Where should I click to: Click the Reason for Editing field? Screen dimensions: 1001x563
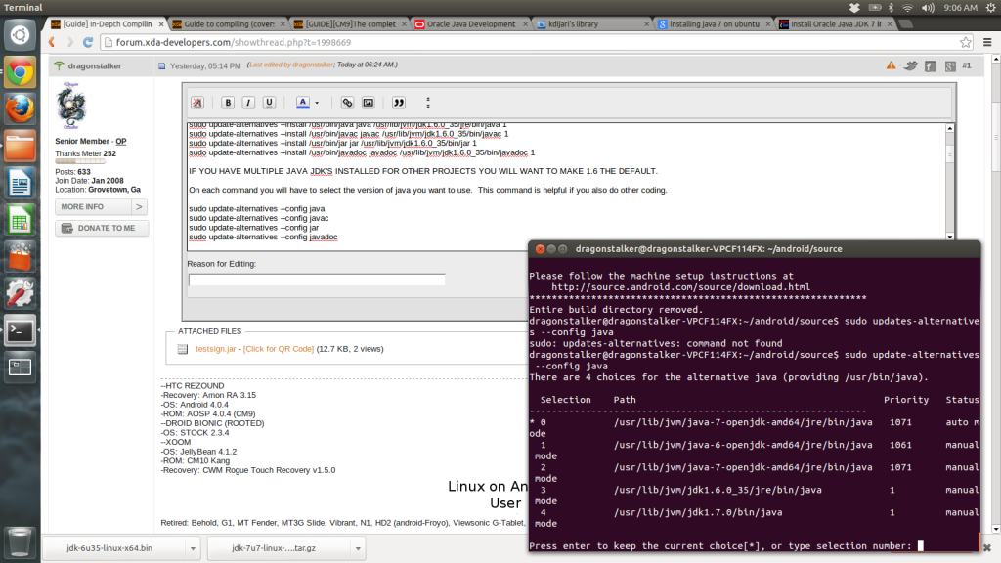pyautogui.click(x=317, y=280)
